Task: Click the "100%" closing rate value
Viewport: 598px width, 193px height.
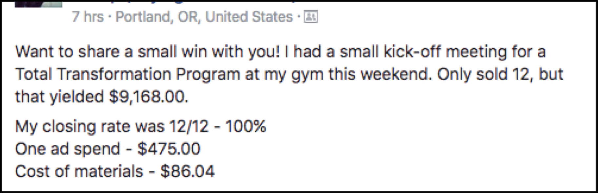Action: click(x=246, y=126)
